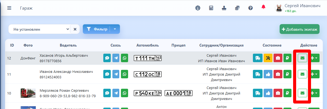Viewport: 327px width, 109px height.
Task: Click red camera icon in row 10
Action: point(278,93)
